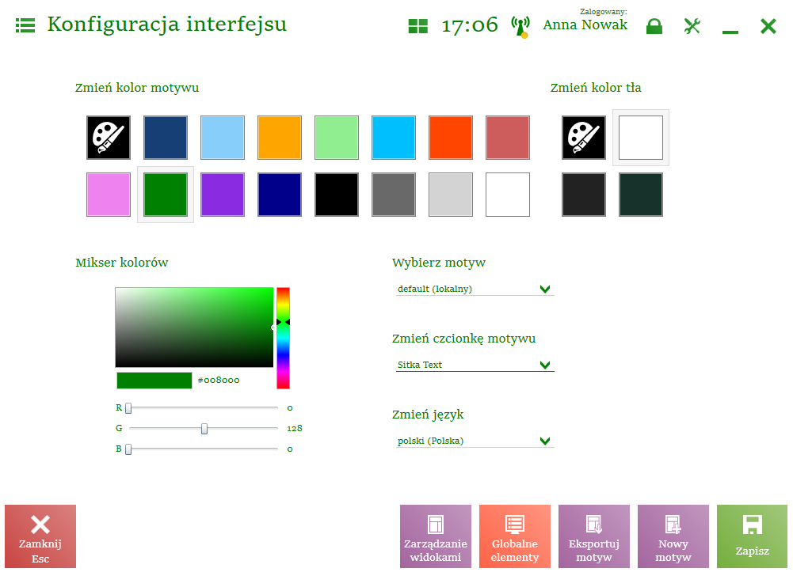The width and height of the screenshot is (793, 572).
Task: Select the dark teal background swatch
Action: click(641, 195)
